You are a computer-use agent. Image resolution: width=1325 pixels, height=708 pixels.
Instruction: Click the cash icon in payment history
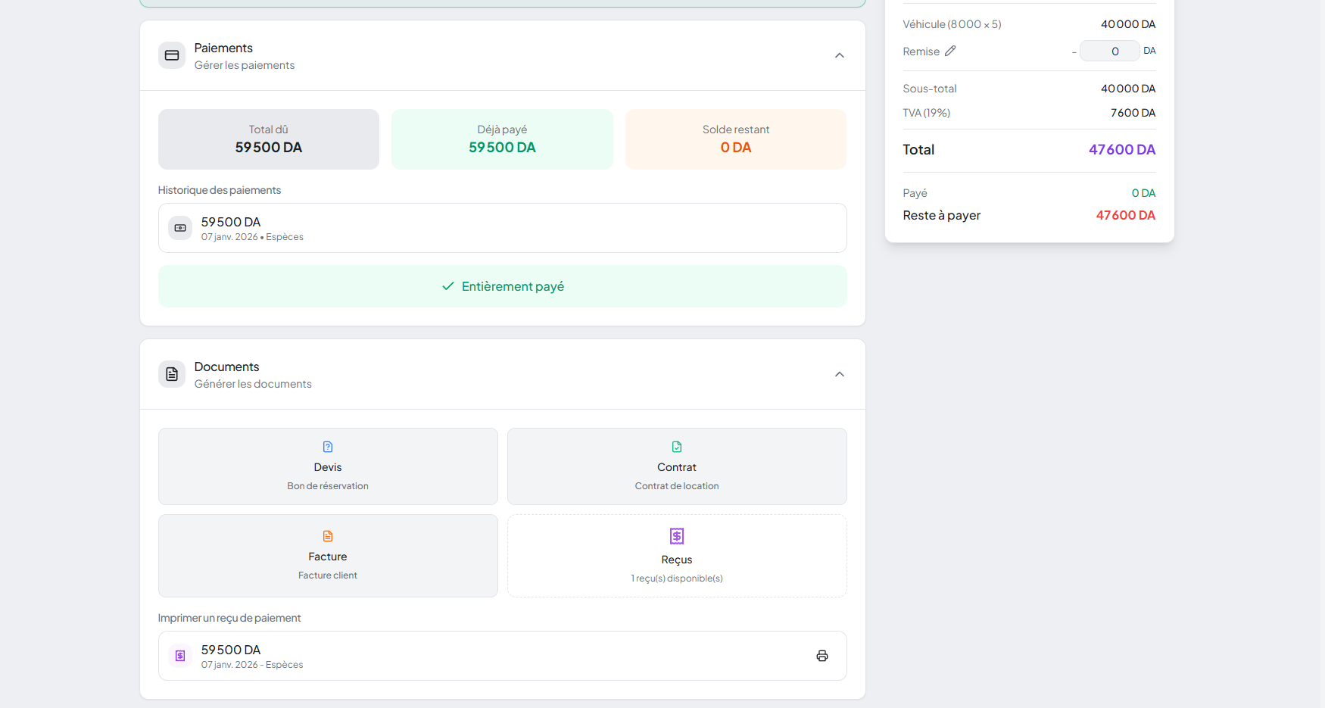pyautogui.click(x=180, y=228)
